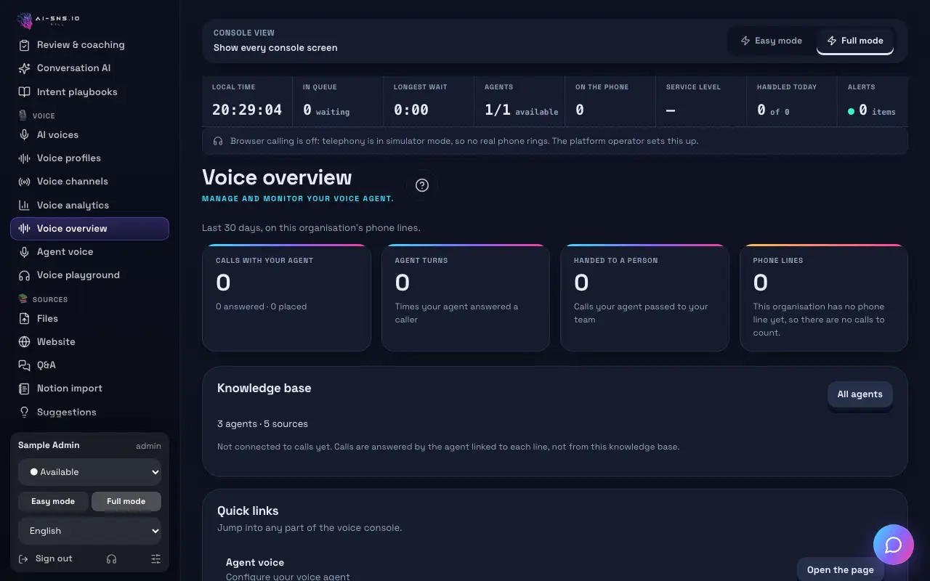Viewport: 930px width, 581px height.
Task: Click the Review & coaching clipboard icon
Action: pyautogui.click(x=25, y=45)
